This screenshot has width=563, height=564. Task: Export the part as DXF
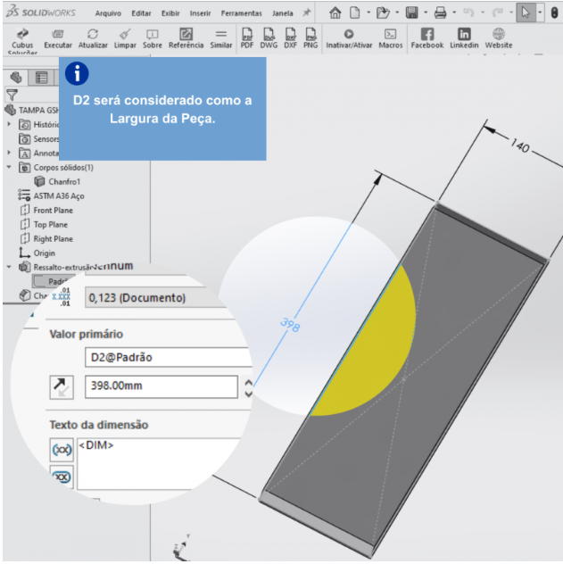pyautogui.click(x=290, y=34)
